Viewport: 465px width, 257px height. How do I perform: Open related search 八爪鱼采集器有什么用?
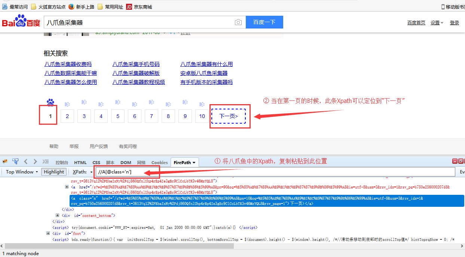pos(207,64)
